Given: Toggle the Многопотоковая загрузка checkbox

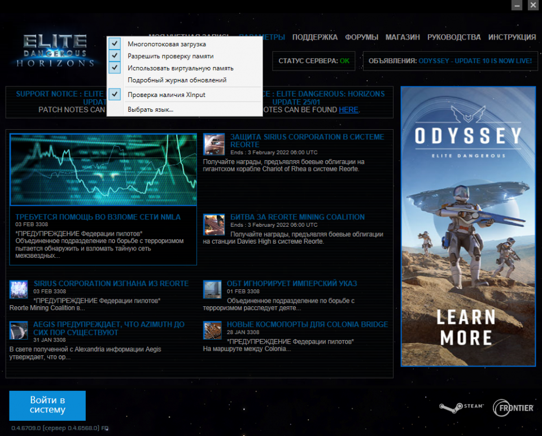Looking at the screenshot, I should click(x=184, y=44).
